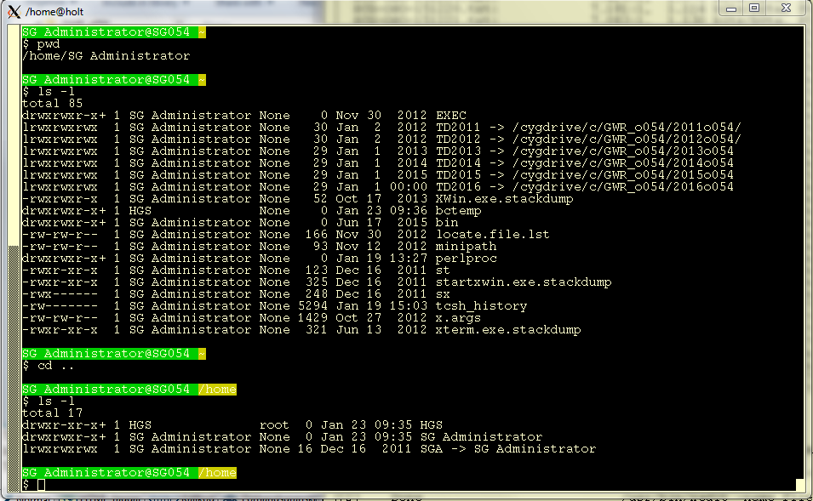Click the 'total 85' line
Screen dimensions: 813x501
(x=53, y=103)
